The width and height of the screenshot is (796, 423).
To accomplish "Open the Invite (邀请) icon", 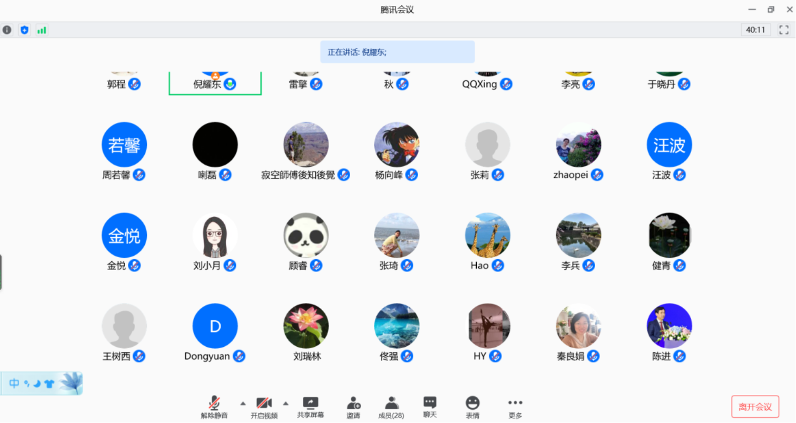I will click(x=353, y=407).
